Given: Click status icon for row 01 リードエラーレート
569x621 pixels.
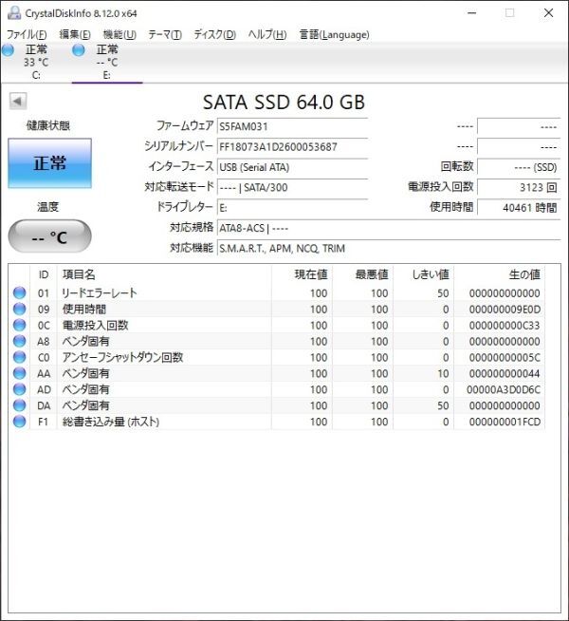Looking at the screenshot, I should 19,293.
